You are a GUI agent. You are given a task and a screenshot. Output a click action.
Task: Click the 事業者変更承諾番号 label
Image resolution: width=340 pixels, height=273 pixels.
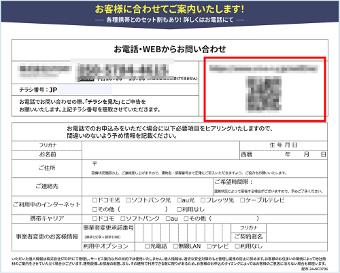point(108,228)
